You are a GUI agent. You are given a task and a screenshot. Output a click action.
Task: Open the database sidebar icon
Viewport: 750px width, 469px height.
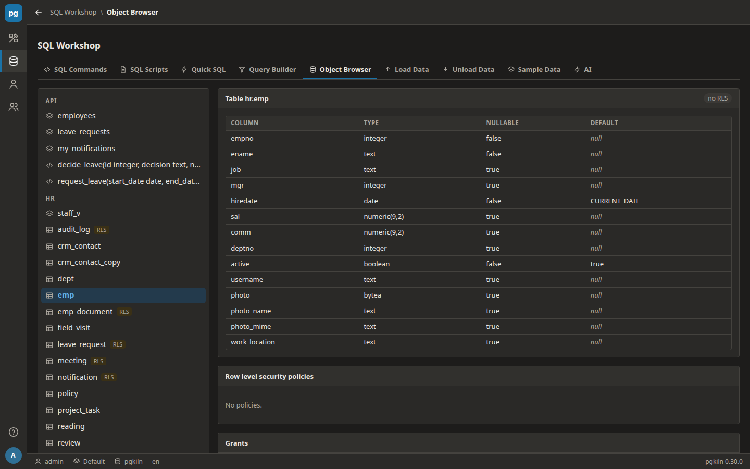click(x=14, y=61)
